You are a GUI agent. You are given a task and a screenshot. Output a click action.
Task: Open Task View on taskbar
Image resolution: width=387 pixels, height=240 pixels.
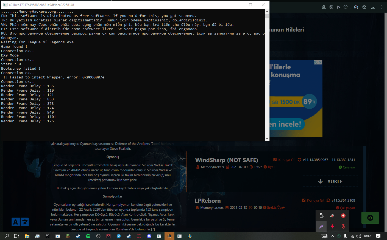tap(16, 236)
